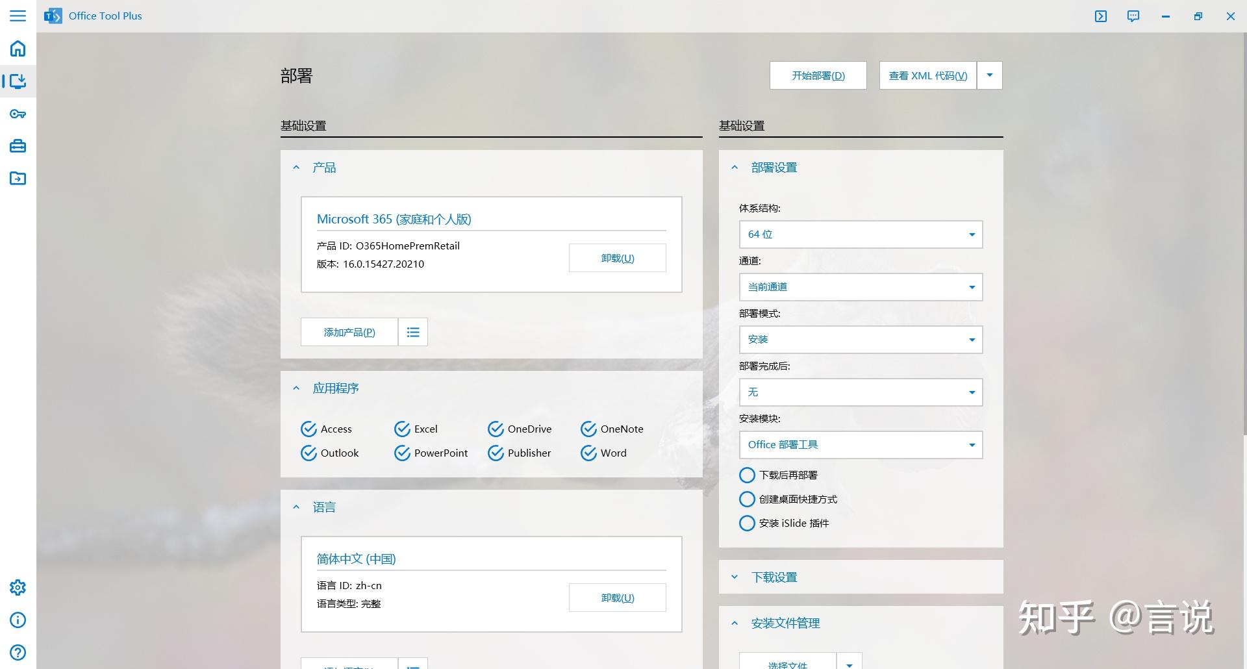Click the version 16.0.15427.20210 text
The height and width of the screenshot is (669, 1247).
click(383, 264)
